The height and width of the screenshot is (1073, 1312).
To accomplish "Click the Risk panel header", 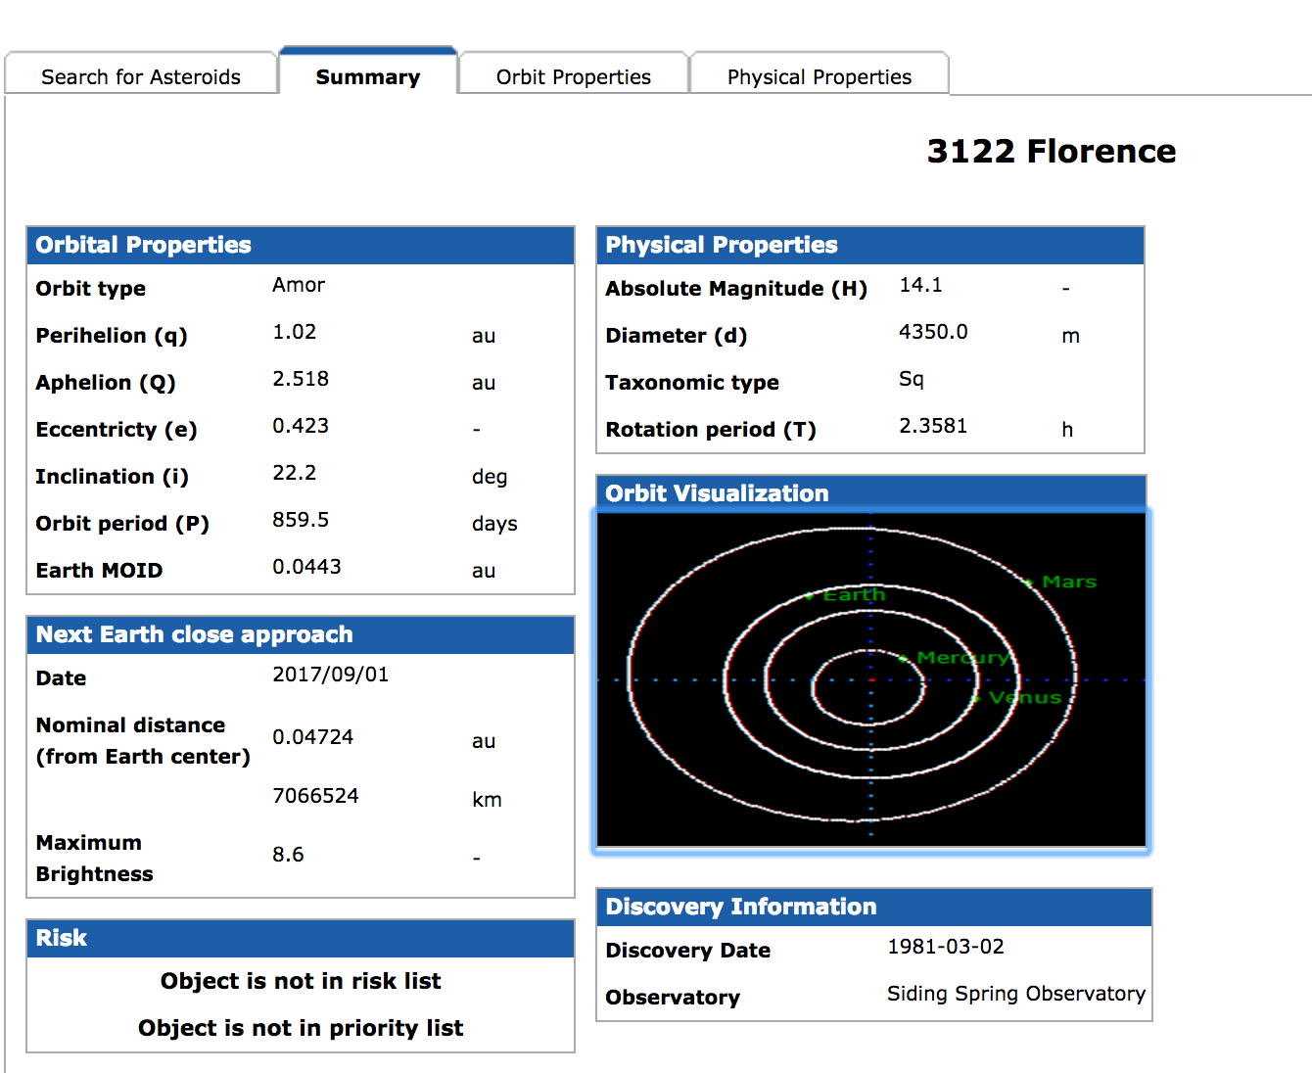I will point(301,938).
